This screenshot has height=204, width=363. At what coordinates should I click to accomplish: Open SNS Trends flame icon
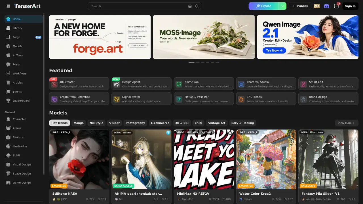tap(241, 99)
